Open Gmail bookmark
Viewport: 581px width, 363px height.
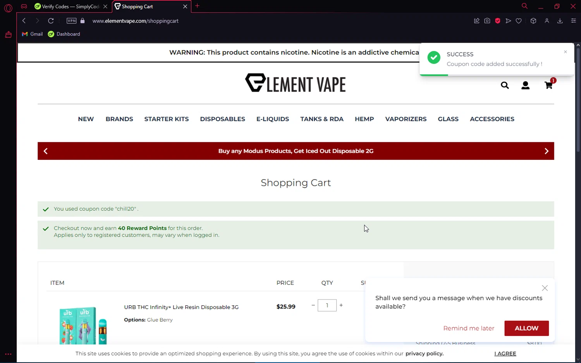tap(33, 34)
